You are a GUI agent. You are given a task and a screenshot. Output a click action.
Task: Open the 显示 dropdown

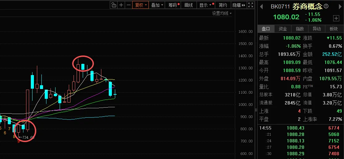(205, 5)
